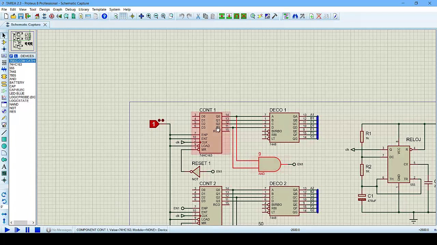The image size is (437, 245).
Task: Click the New Project icon
Action: (x=6, y=16)
